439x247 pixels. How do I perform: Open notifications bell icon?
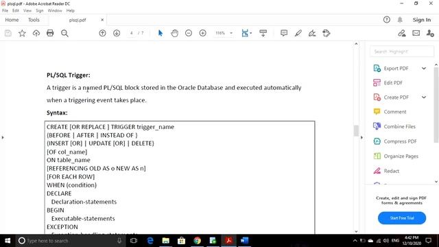400,20
